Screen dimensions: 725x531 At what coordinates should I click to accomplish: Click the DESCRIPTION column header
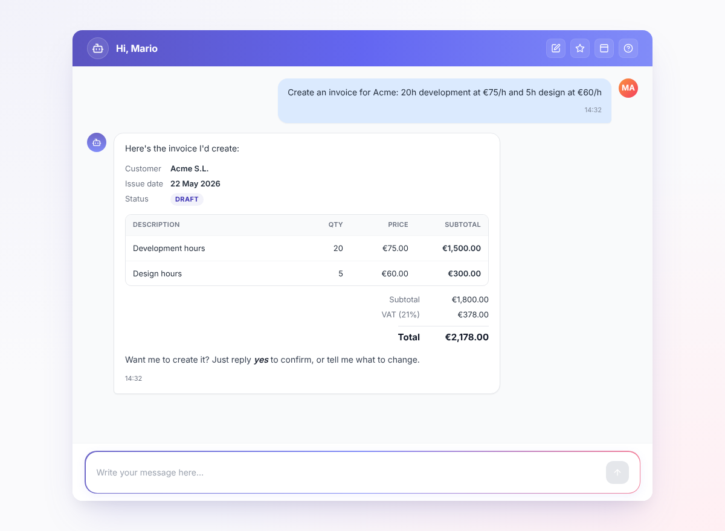click(x=156, y=224)
